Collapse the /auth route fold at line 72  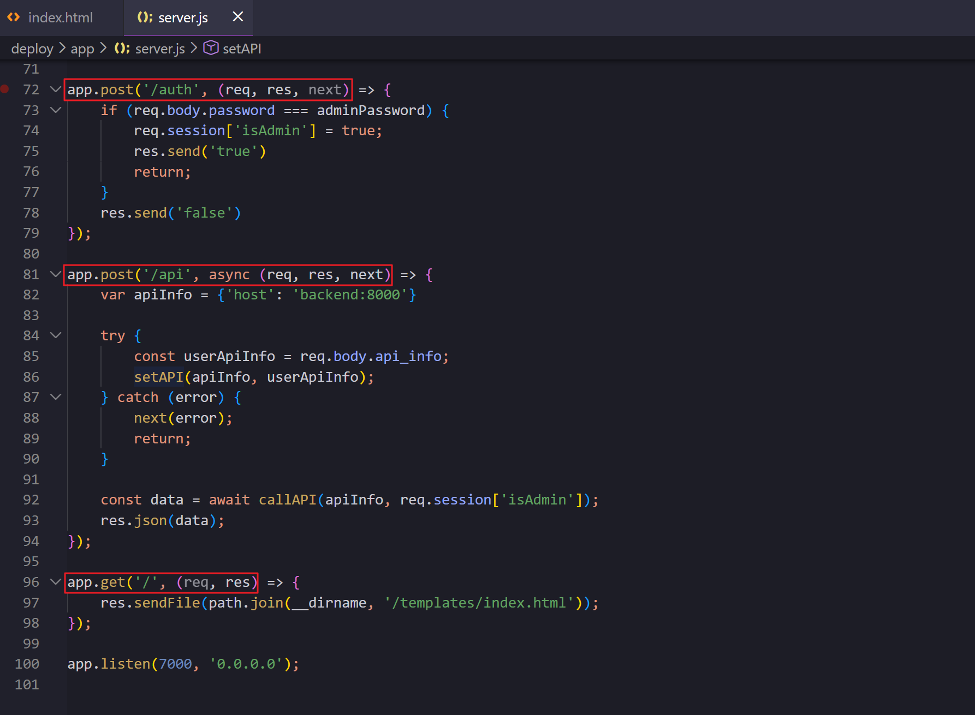click(x=55, y=89)
